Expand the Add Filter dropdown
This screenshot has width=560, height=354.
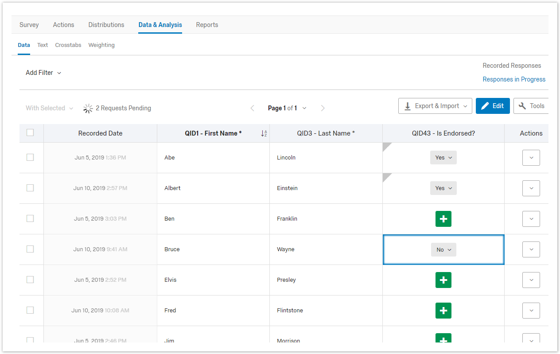pos(43,73)
